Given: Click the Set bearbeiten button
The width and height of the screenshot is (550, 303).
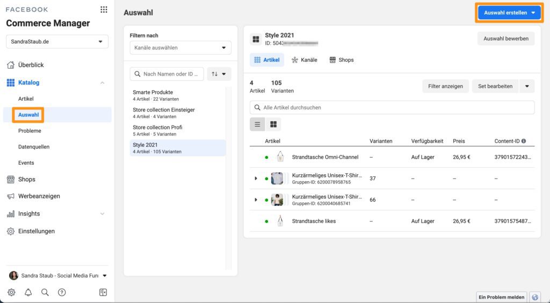Looking at the screenshot, I should [x=495, y=86].
